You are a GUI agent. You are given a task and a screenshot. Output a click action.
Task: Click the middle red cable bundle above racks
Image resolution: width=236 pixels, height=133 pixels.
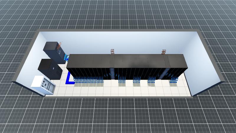click(112, 52)
